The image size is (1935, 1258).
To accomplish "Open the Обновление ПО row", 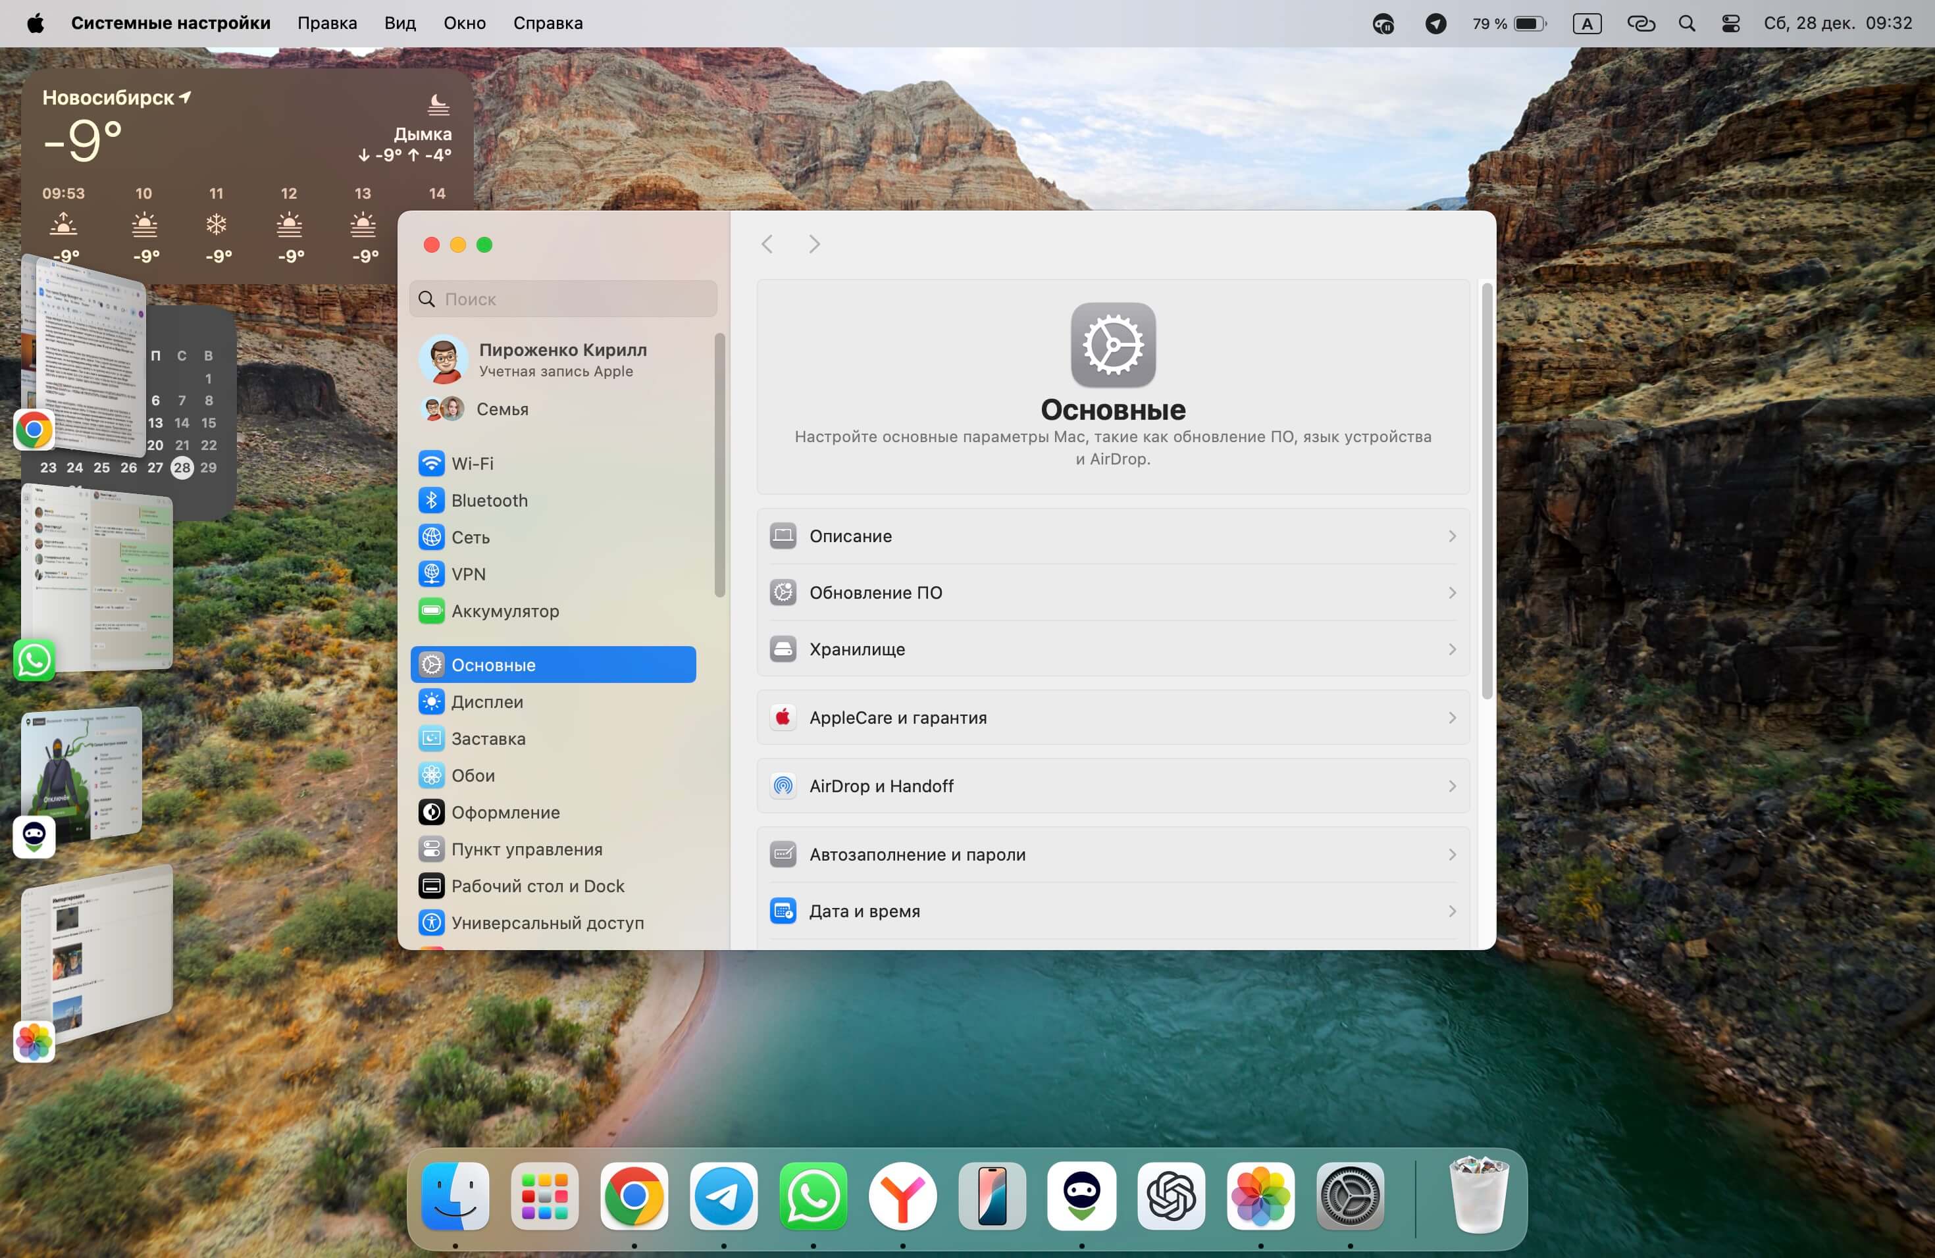I will (1112, 592).
